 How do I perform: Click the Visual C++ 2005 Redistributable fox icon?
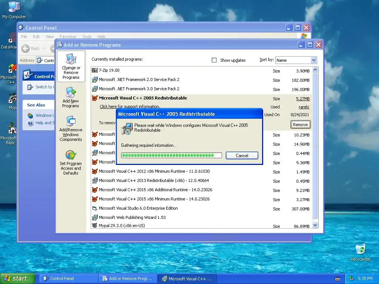point(95,98)
